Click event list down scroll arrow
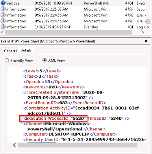152x154 pixels. [x=148, y=27]
